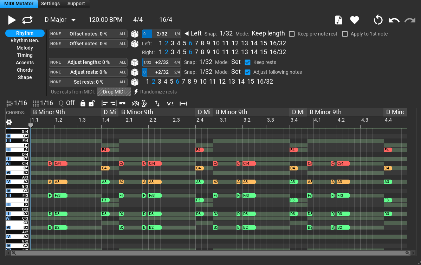Open the D Major key dropdown
421x265 pixels.
tap(60, 20)
